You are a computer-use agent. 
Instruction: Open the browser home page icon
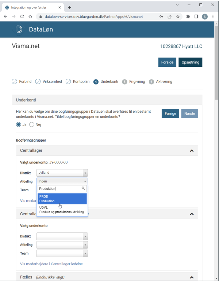click(x=30, y=16)
